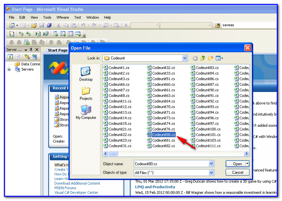This screenshot has width=282, height=201.
Task: Click the file list scroll left arrow
Action: pos(106,153)
